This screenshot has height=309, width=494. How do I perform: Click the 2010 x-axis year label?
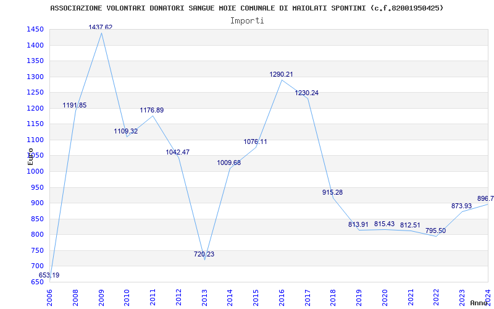pos(127,298)
